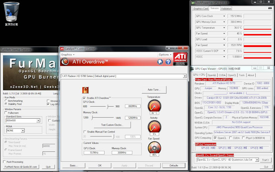Click the Catalyst Control Center title icon
This screenshot has height=172, width=275.
click(62, 49)
